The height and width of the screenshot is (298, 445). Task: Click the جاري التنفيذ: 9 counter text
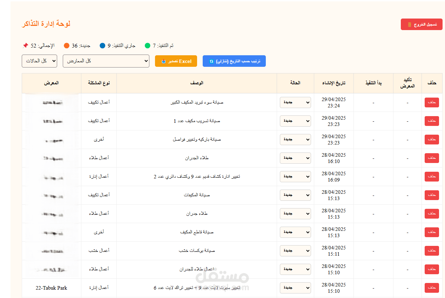pos(121,45)
